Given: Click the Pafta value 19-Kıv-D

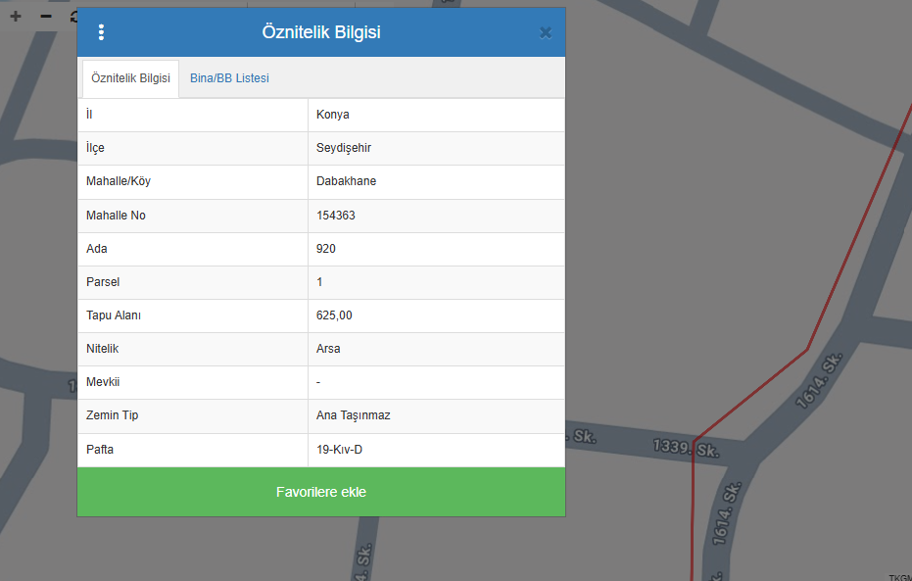Looking at the screenshot, I should (x=340, y=450).
